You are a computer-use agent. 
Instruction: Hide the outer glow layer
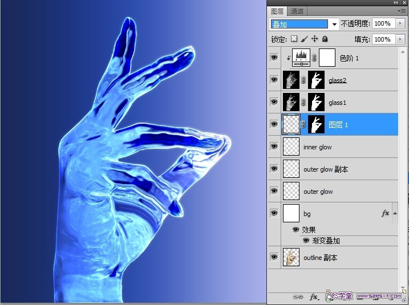pos(274,191)
